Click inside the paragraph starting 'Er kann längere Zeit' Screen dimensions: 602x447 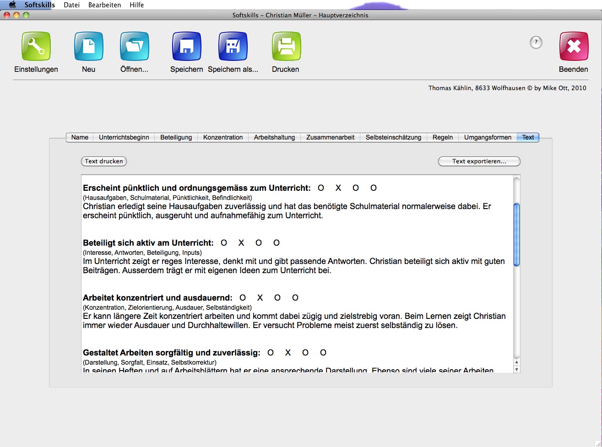click(294, 321)
